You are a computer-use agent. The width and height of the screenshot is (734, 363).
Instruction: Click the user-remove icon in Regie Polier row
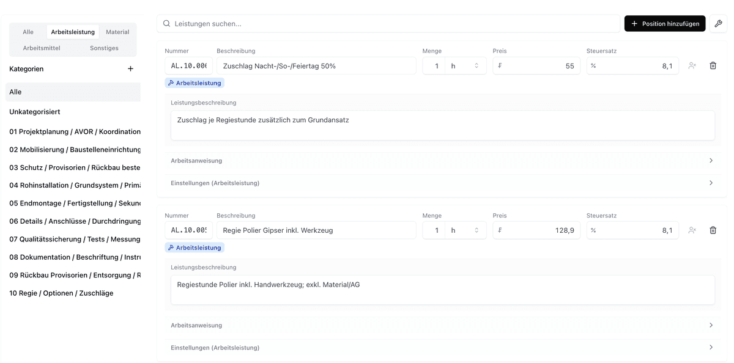692,230
